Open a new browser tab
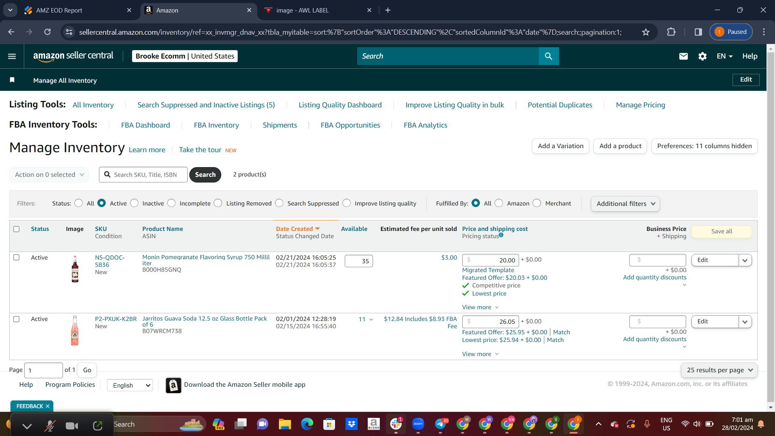Viewport: 775px width, 436px height. [x=388, y=10]
